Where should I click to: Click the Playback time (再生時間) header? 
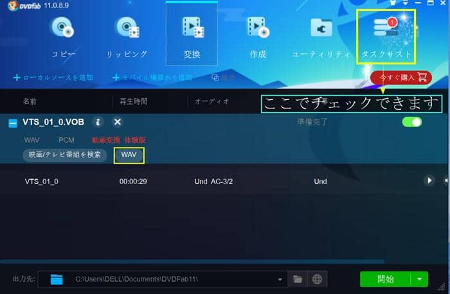pyautogui.click(x=134, y=101)
